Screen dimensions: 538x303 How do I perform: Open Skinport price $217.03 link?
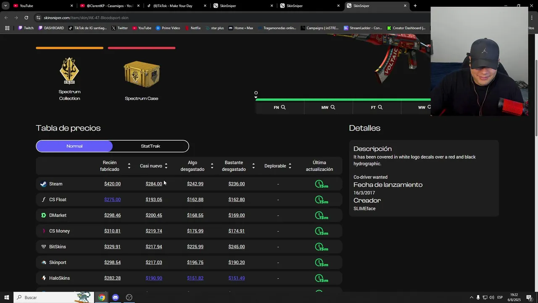pyautogui.click(x=154, y=263)
